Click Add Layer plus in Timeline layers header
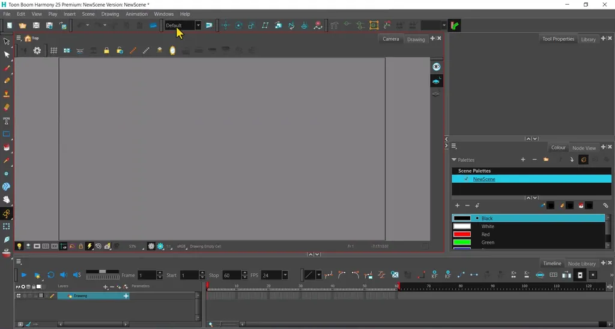 [x=105, y=286]
